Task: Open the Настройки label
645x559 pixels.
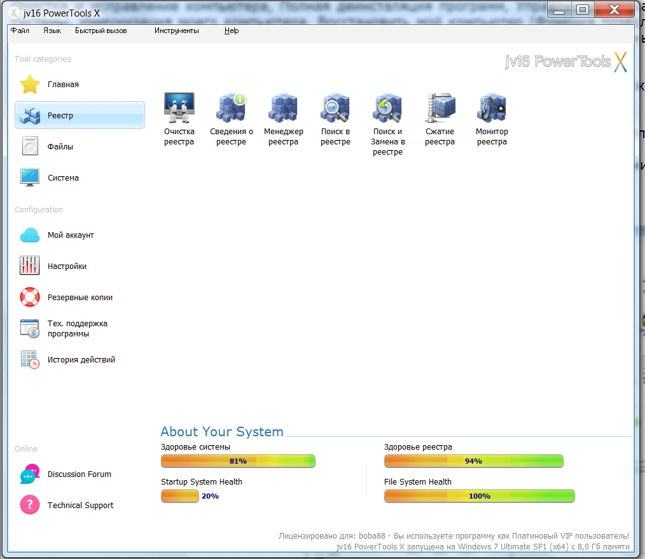Action: pyautogui.click(x=67, y=266)
